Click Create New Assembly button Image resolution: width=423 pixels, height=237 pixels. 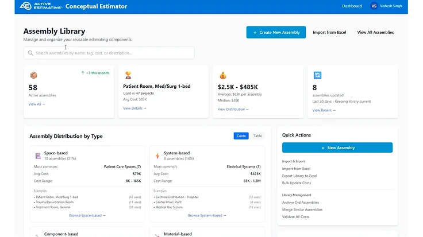(276, 33)
